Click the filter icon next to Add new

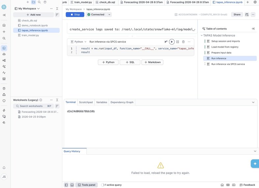pos(57,15)
